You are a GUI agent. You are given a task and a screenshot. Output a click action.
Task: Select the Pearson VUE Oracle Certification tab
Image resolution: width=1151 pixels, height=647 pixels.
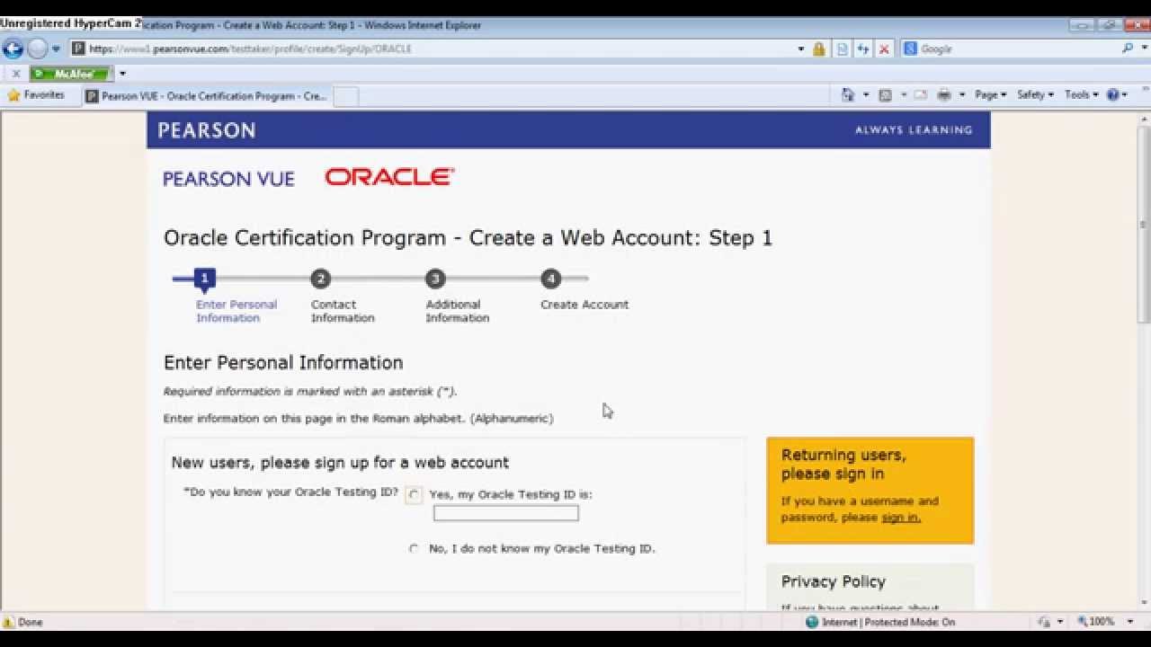click(206, 96)
